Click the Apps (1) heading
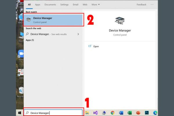This screenshot has height=116, width=174. click(x=30, y=40)
